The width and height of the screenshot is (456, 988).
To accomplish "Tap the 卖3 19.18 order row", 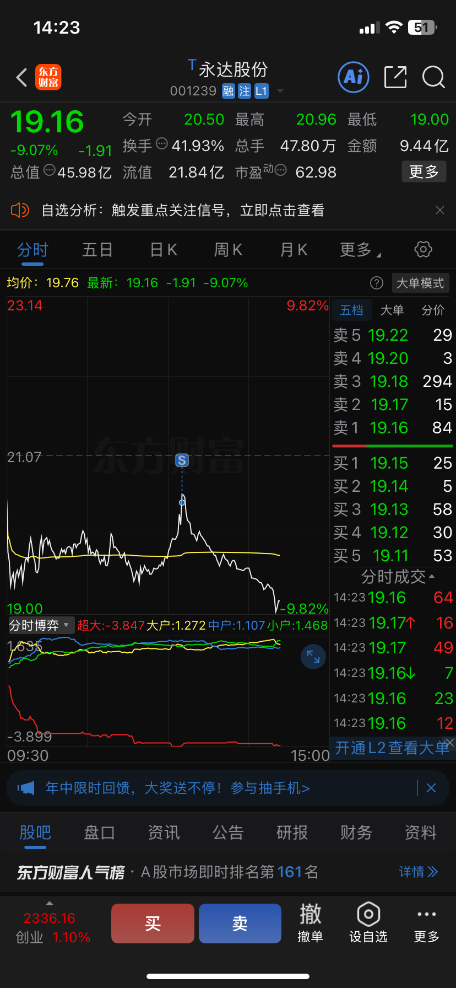I will click(393, 381).
